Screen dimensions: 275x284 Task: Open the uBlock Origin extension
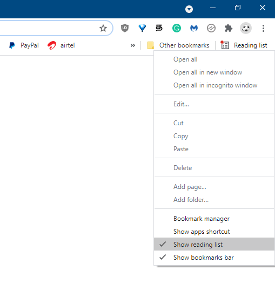pyautogui.click(x=125, y=28)
